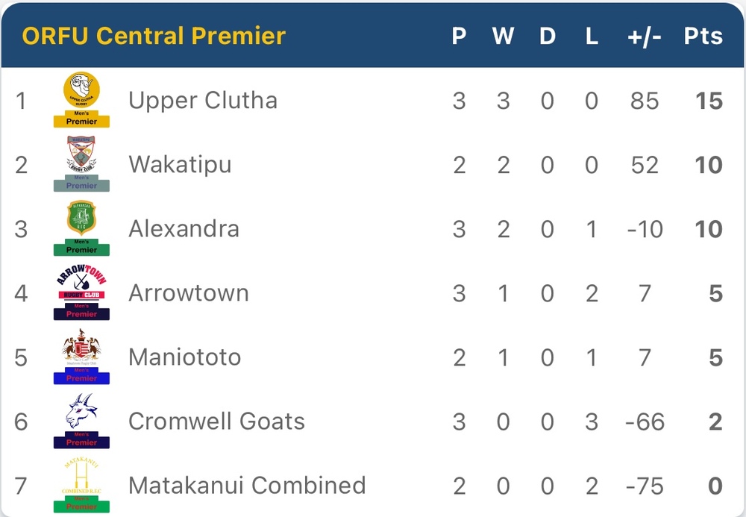Select the Cromwell Goats team name
746x517 pixels.
click(x=216, y=422)
